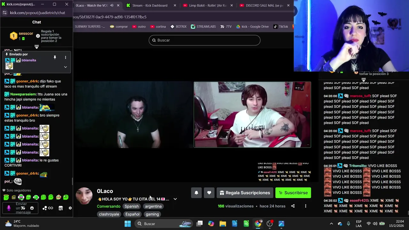Viewport: 409px width, 230px height.
Task: Open the VOD three-dot options menu
Action: (305, 206)
